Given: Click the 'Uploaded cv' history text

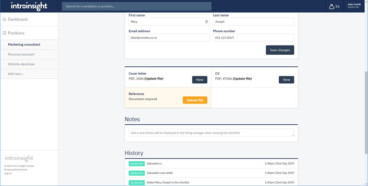Looking at the screenshot, I should tap(154, 163).
